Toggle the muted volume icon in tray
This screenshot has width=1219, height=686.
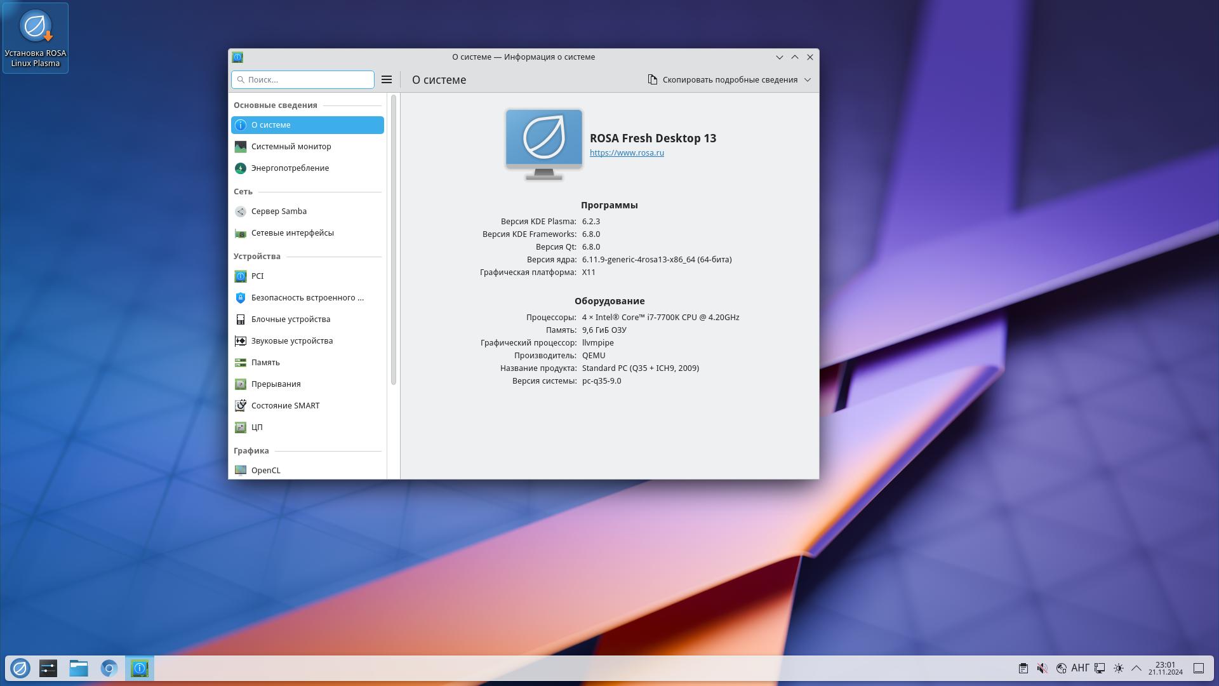(1042, 668)
